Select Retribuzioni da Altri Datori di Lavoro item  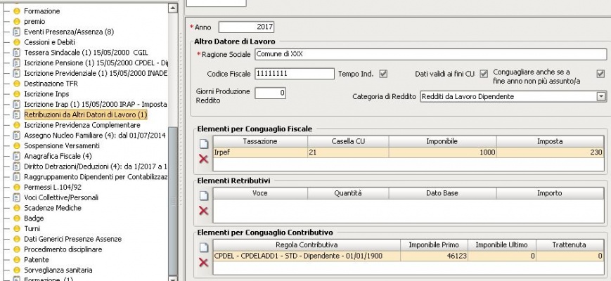click(x=85, y=114)
